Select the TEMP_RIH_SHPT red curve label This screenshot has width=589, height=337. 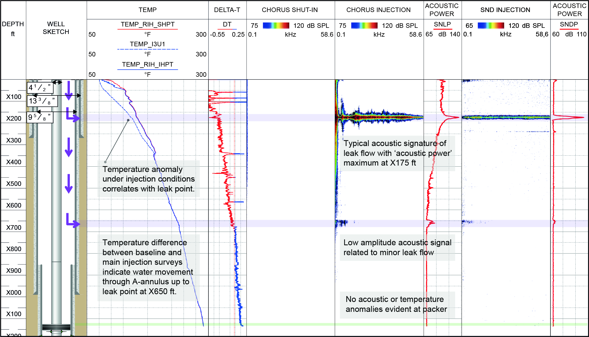147,24
